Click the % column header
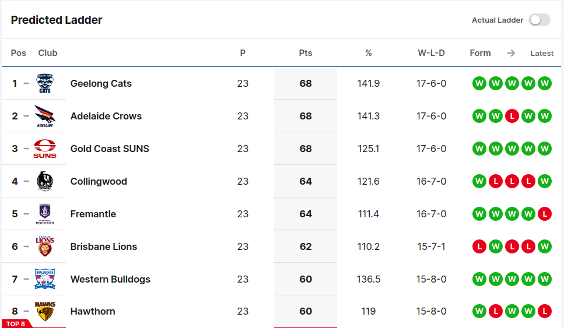564x328 pixels. point(369,53)
